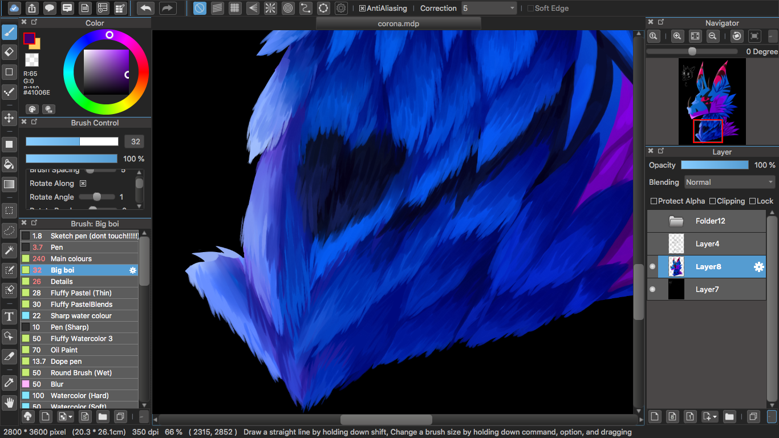This screenshot has width=779, height=438.
Task: Enable the crisscross grid snap
Action: coord(235,8)
